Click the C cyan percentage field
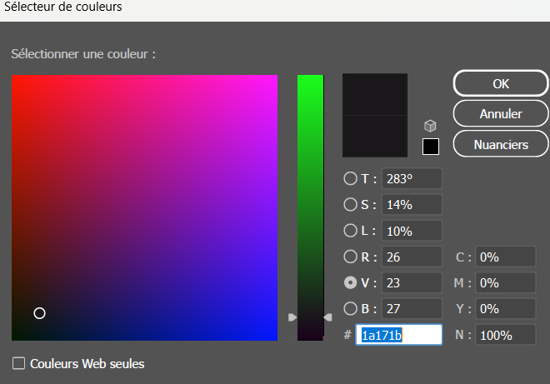This screenshot has height=384, width=550. tap(505, 257)
